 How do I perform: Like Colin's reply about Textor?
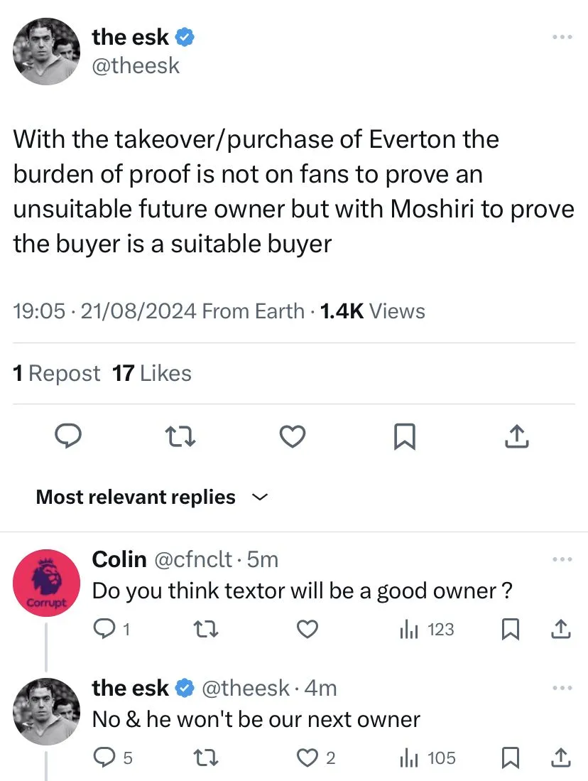click(x=307, y=629)
